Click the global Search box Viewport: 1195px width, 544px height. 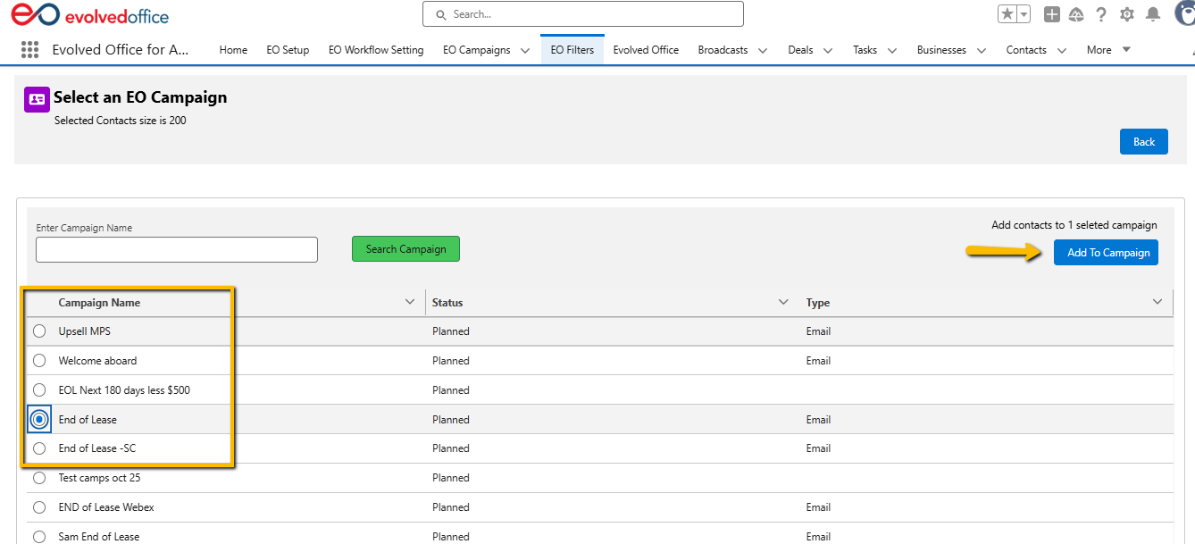[583, 14]
